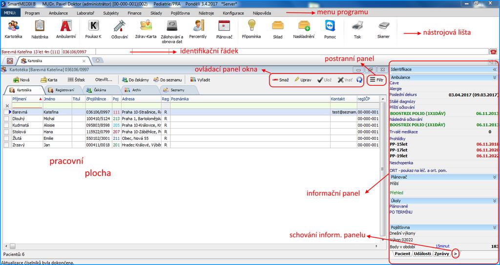Open the Pojišťovna menu
The height and width of the screenshot is (265, 500).
point(181,13)
